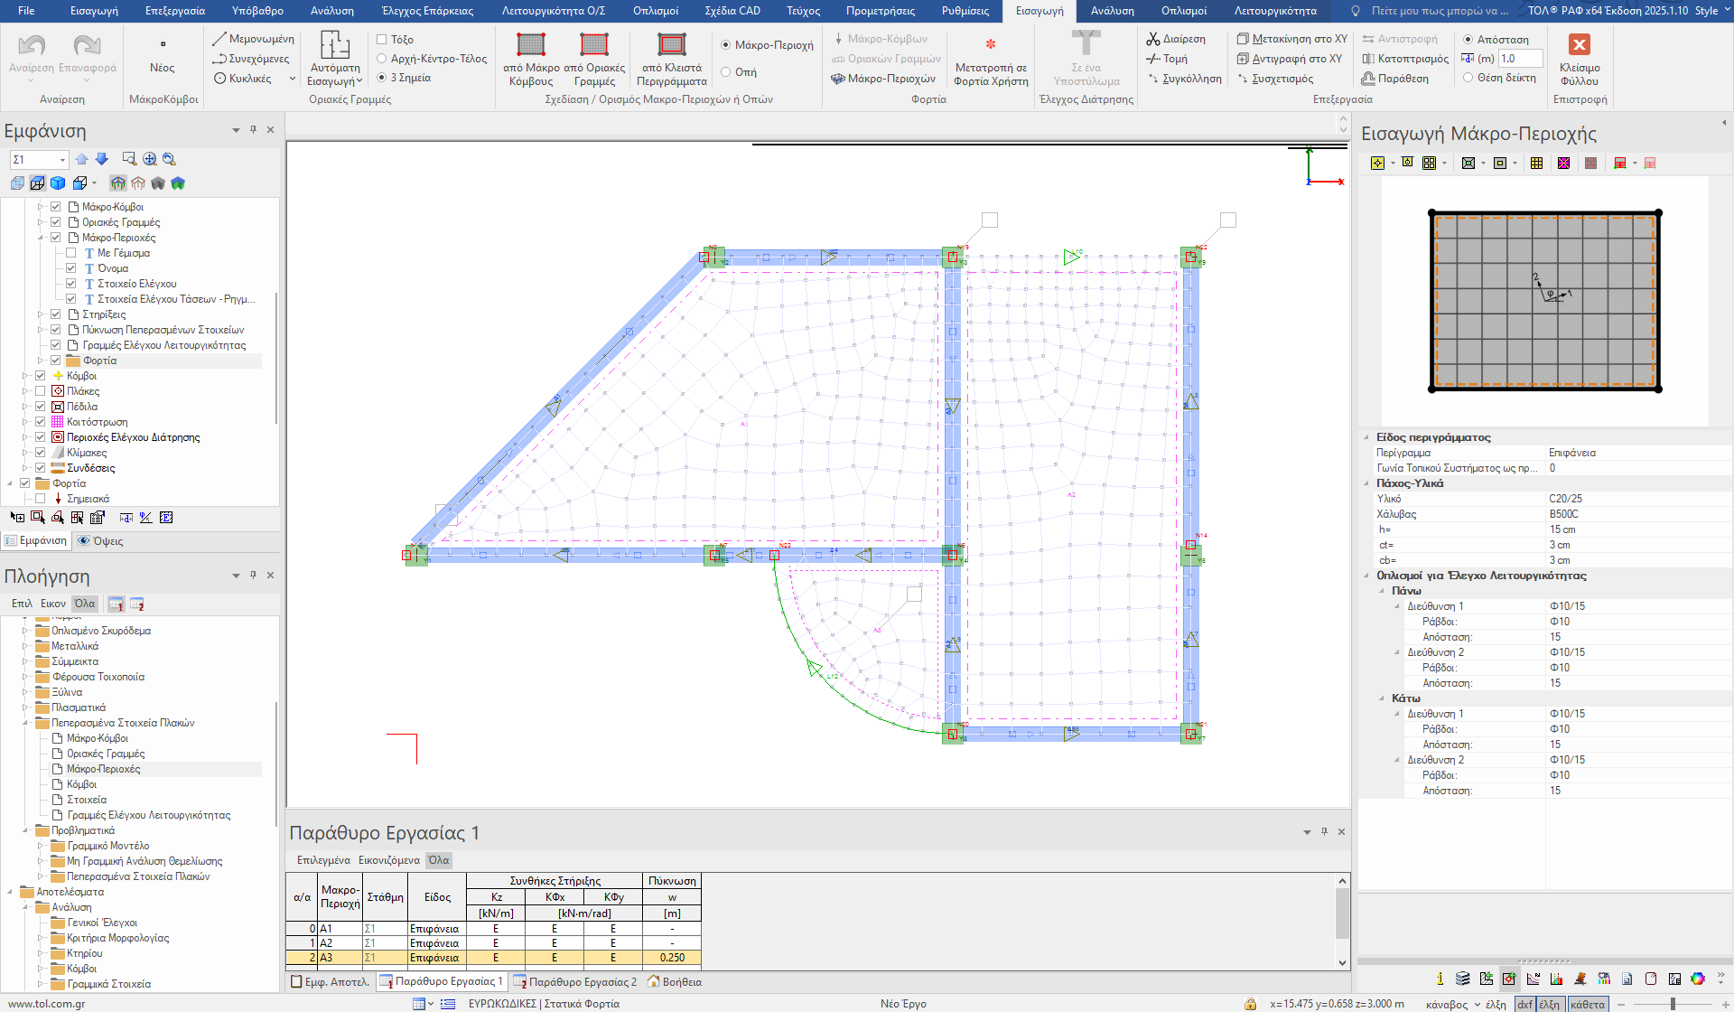Click the Undo (Αναίρεση) icon
Image resolution: width=1734 pixels, height=1012 pixels.
tap(32, 45)
